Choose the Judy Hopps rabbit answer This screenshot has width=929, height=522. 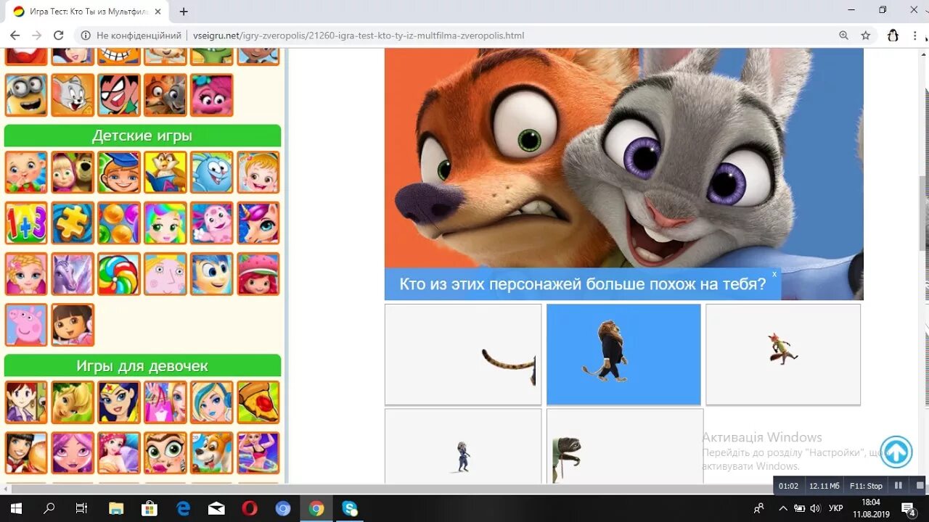[x=463, y=446]
